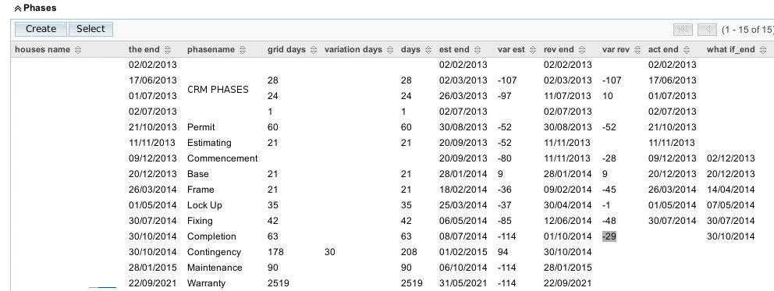Click the Commencement phase name
Viewport: 774px width, 291px height.
pyautogui.click(x=222, y=158)
